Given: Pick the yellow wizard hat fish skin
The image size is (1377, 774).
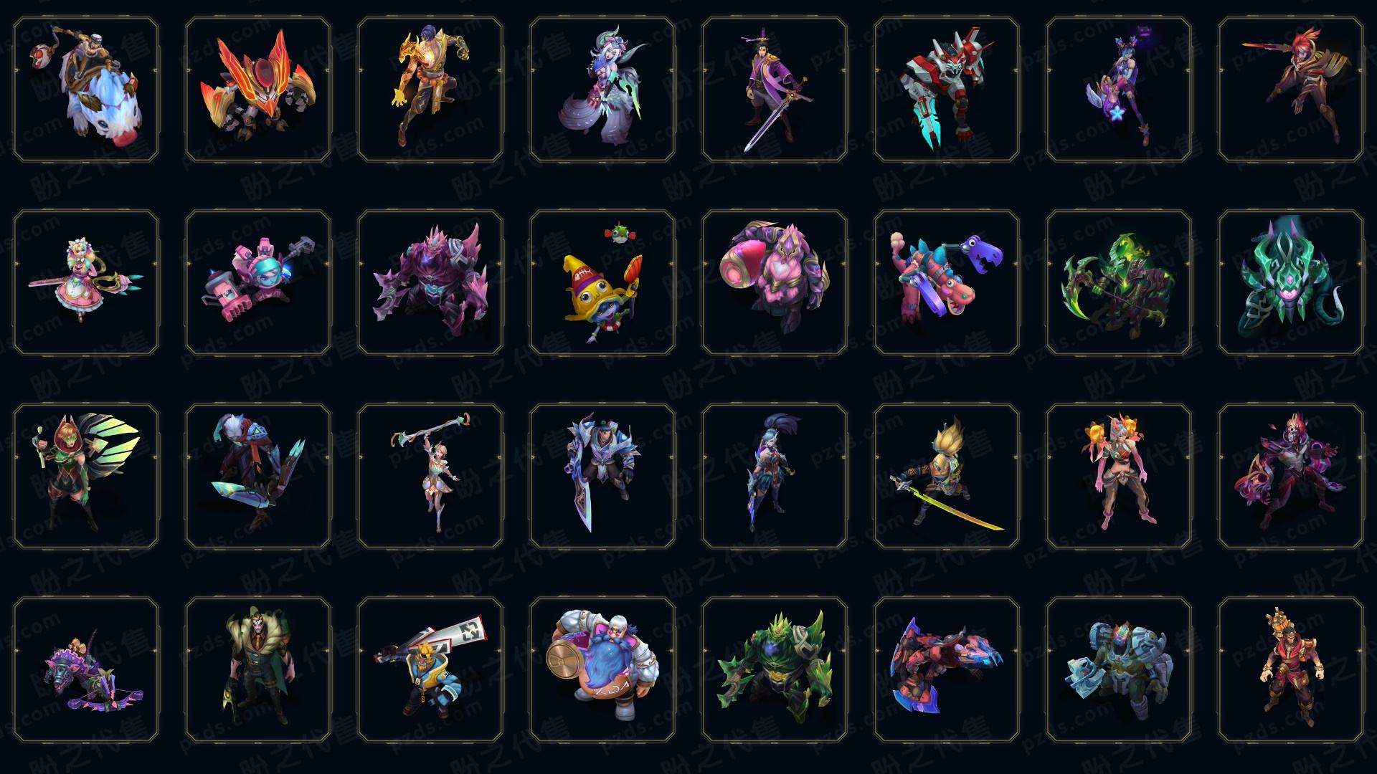Looking at the screenshot, I should coord(602,282).
